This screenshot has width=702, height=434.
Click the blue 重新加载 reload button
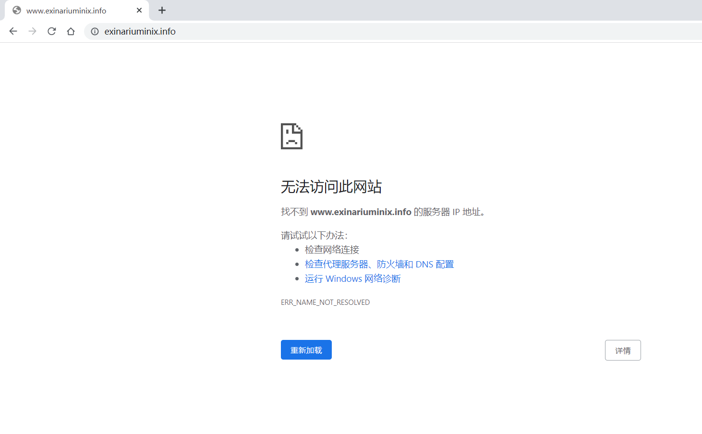click(306, 350)
